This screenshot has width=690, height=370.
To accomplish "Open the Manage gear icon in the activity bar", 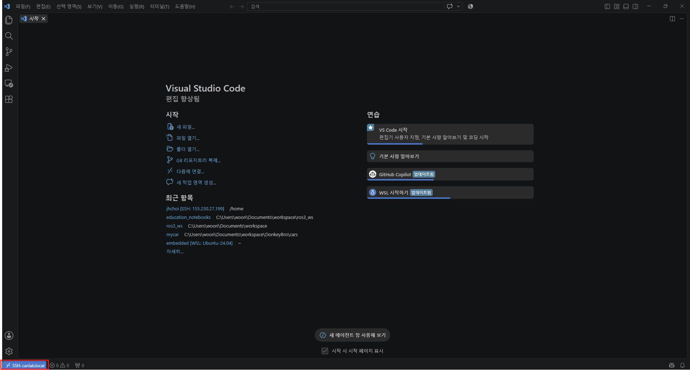I will [x=9, y=351].
